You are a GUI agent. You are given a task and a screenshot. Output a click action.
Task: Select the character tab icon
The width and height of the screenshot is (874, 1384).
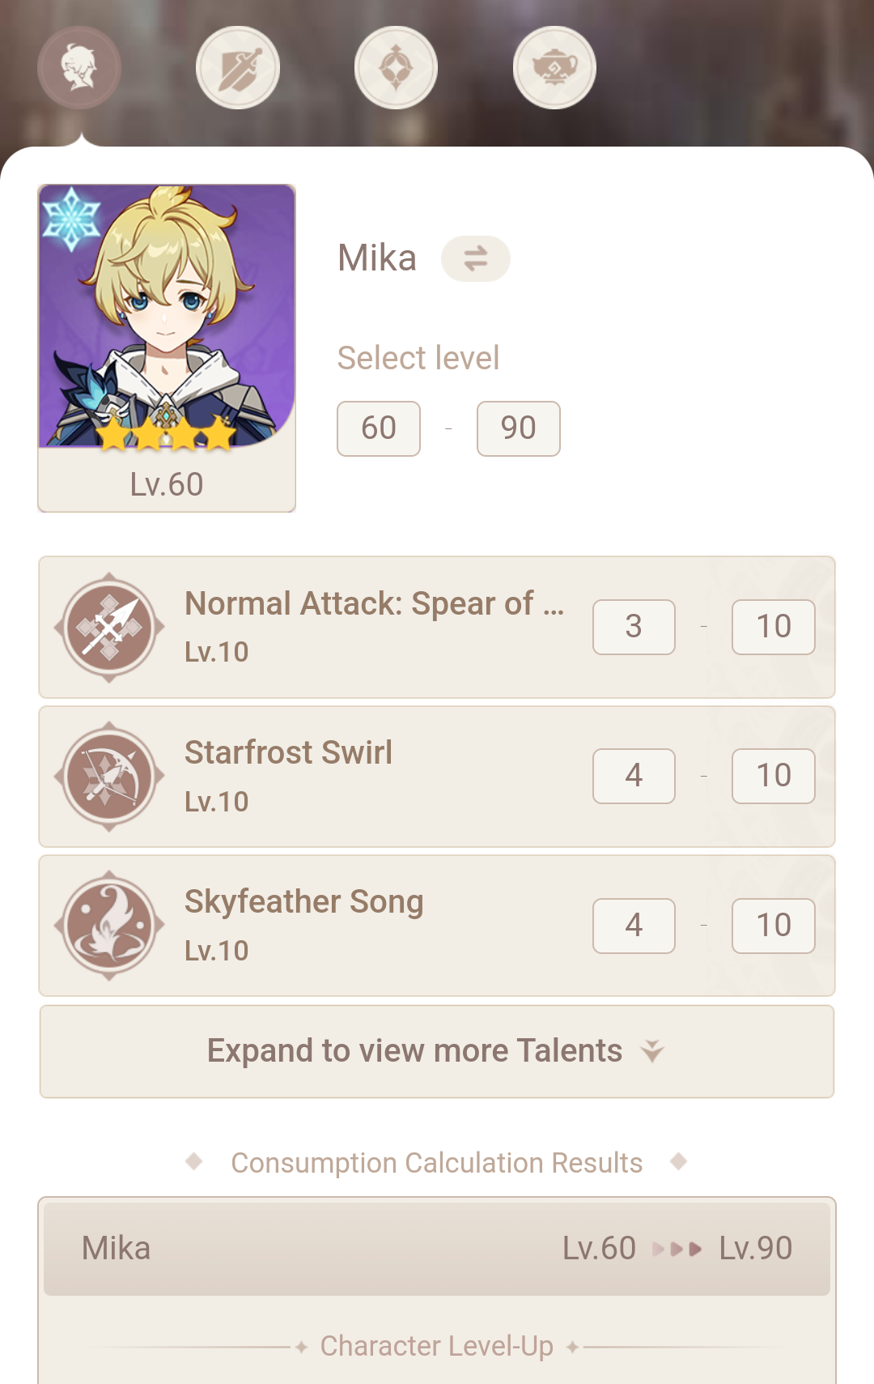[78, 68]
